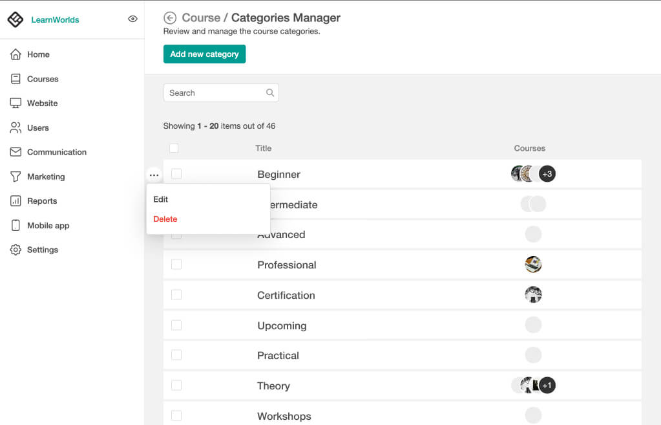This screenshot has height=425, width=661.
Task: Click into the Search input field
Action: 221,93
